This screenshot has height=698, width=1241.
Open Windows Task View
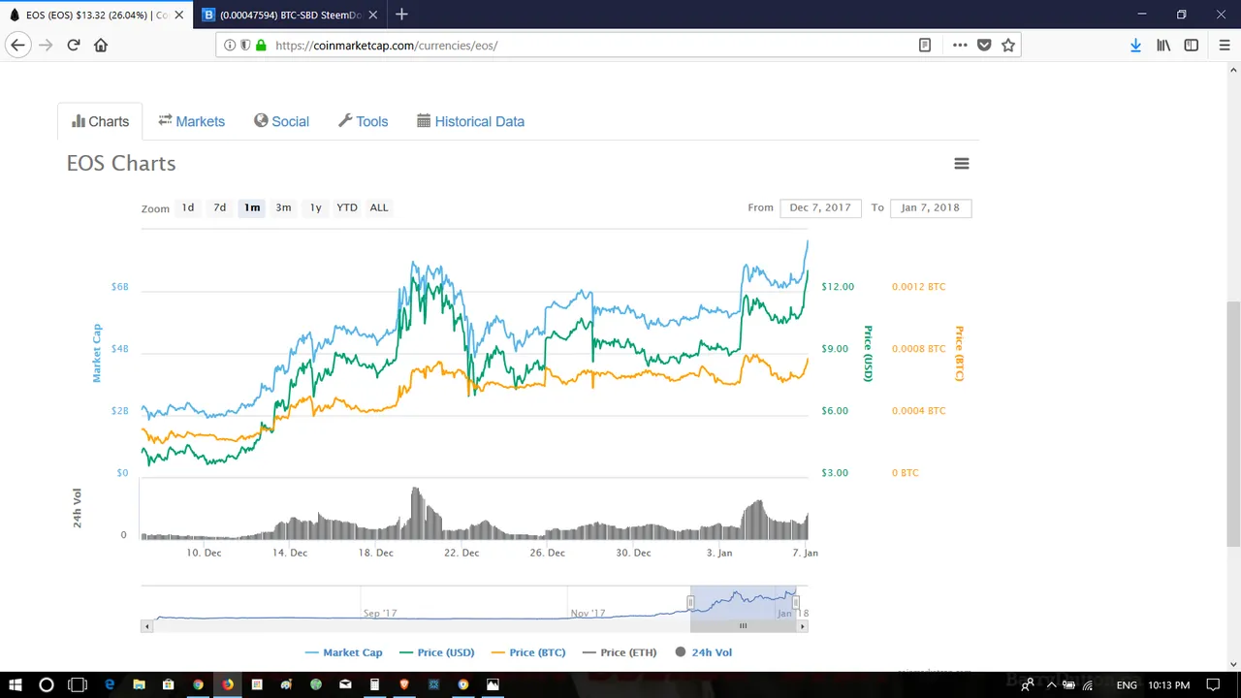point(78,684)
